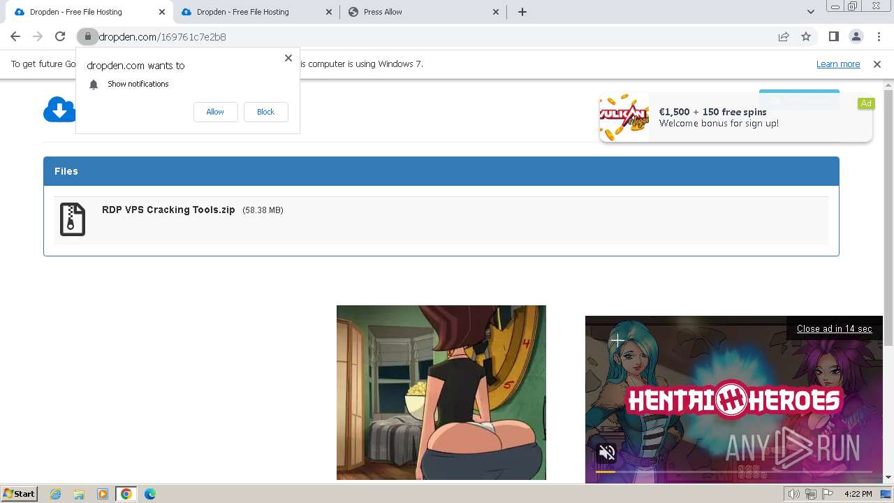Click the video ad progress bar
Image resolution: width=894 pixels, height=503 pixels.
tap(733, 472)
